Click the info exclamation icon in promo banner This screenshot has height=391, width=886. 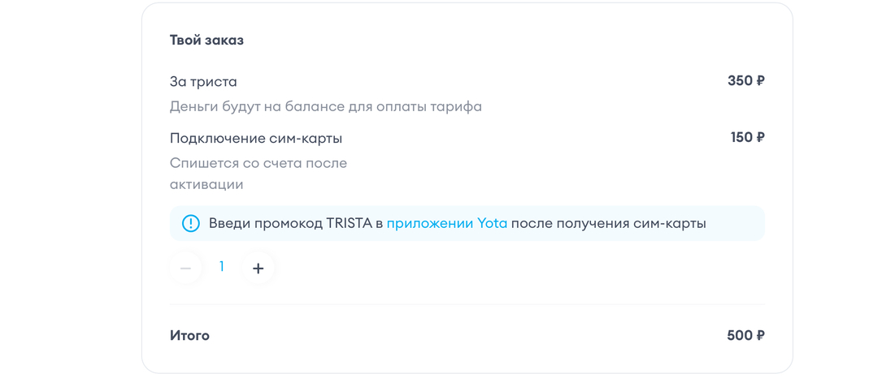tap(190, 223)
